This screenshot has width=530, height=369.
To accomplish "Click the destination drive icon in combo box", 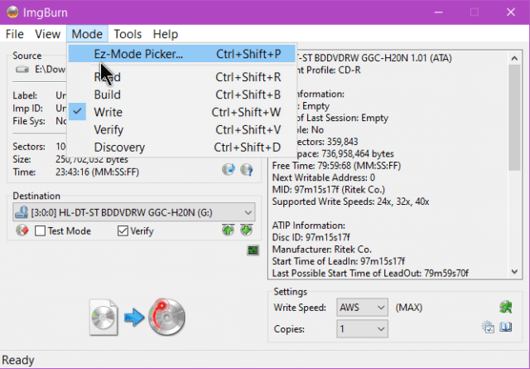I will tap(22, 212).
